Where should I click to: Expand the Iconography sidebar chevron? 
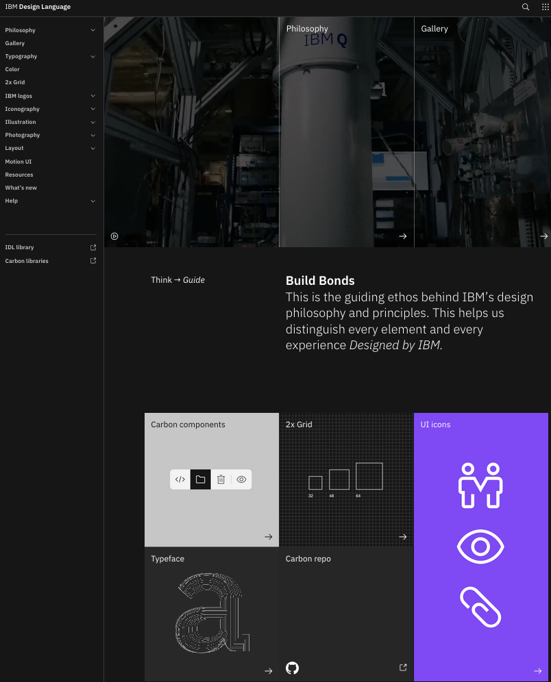click(x=93, y=109)
